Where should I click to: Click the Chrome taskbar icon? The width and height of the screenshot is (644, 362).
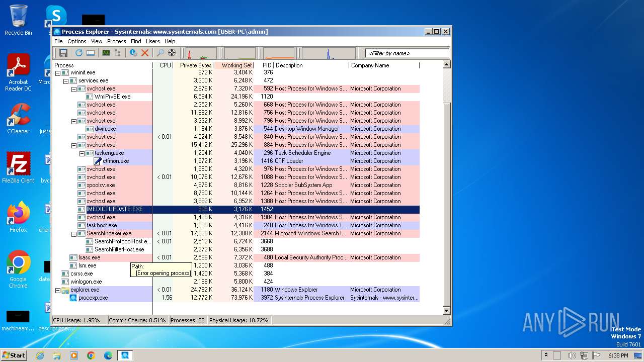[91, 355]
